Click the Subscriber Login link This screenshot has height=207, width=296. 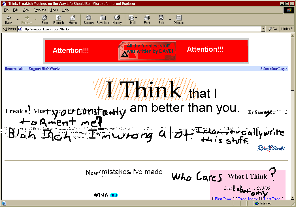tap(274, 69)
